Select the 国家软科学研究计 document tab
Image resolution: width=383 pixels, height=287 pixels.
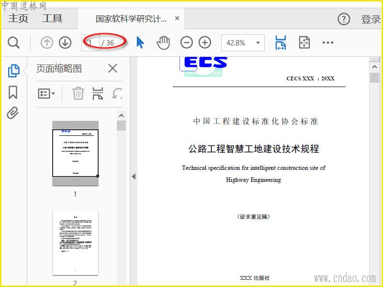[131, 19]
